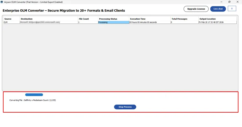Click the Processing Status column header
This screenshot has width=242, height=127.
point(108,19)
